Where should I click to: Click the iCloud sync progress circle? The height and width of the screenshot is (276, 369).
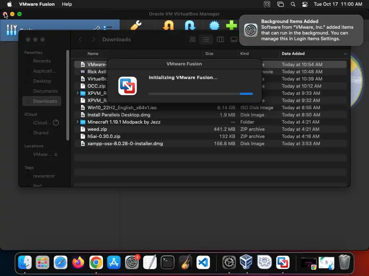(x=56, y=123)
